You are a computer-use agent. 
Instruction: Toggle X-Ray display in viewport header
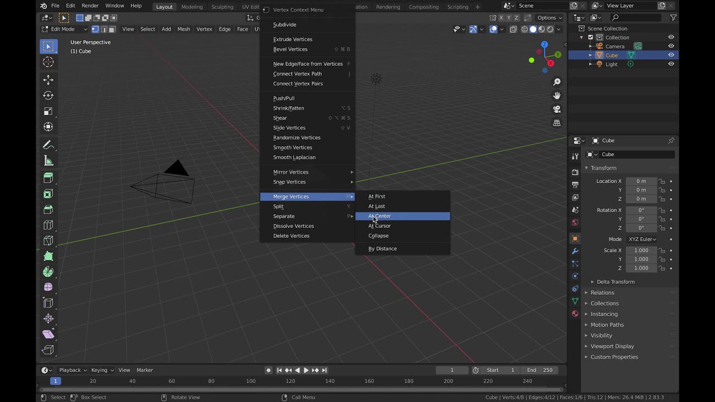(x=513, y=29)
